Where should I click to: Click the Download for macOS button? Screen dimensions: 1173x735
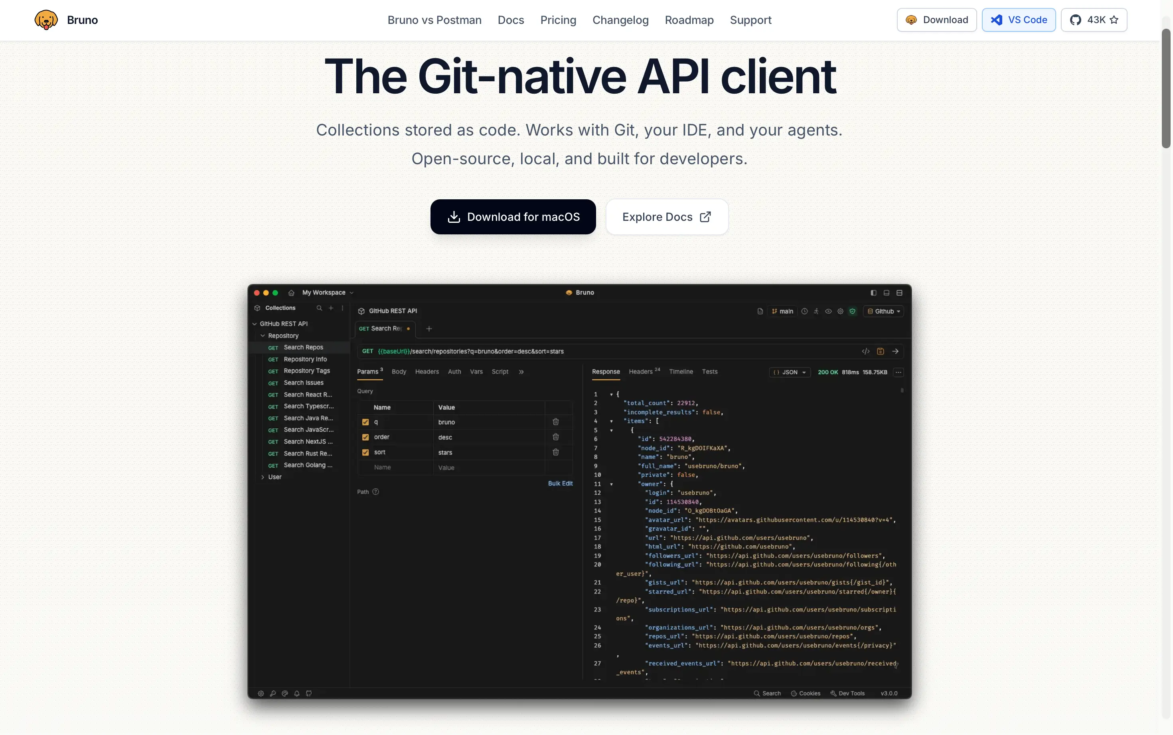point(513,217)
